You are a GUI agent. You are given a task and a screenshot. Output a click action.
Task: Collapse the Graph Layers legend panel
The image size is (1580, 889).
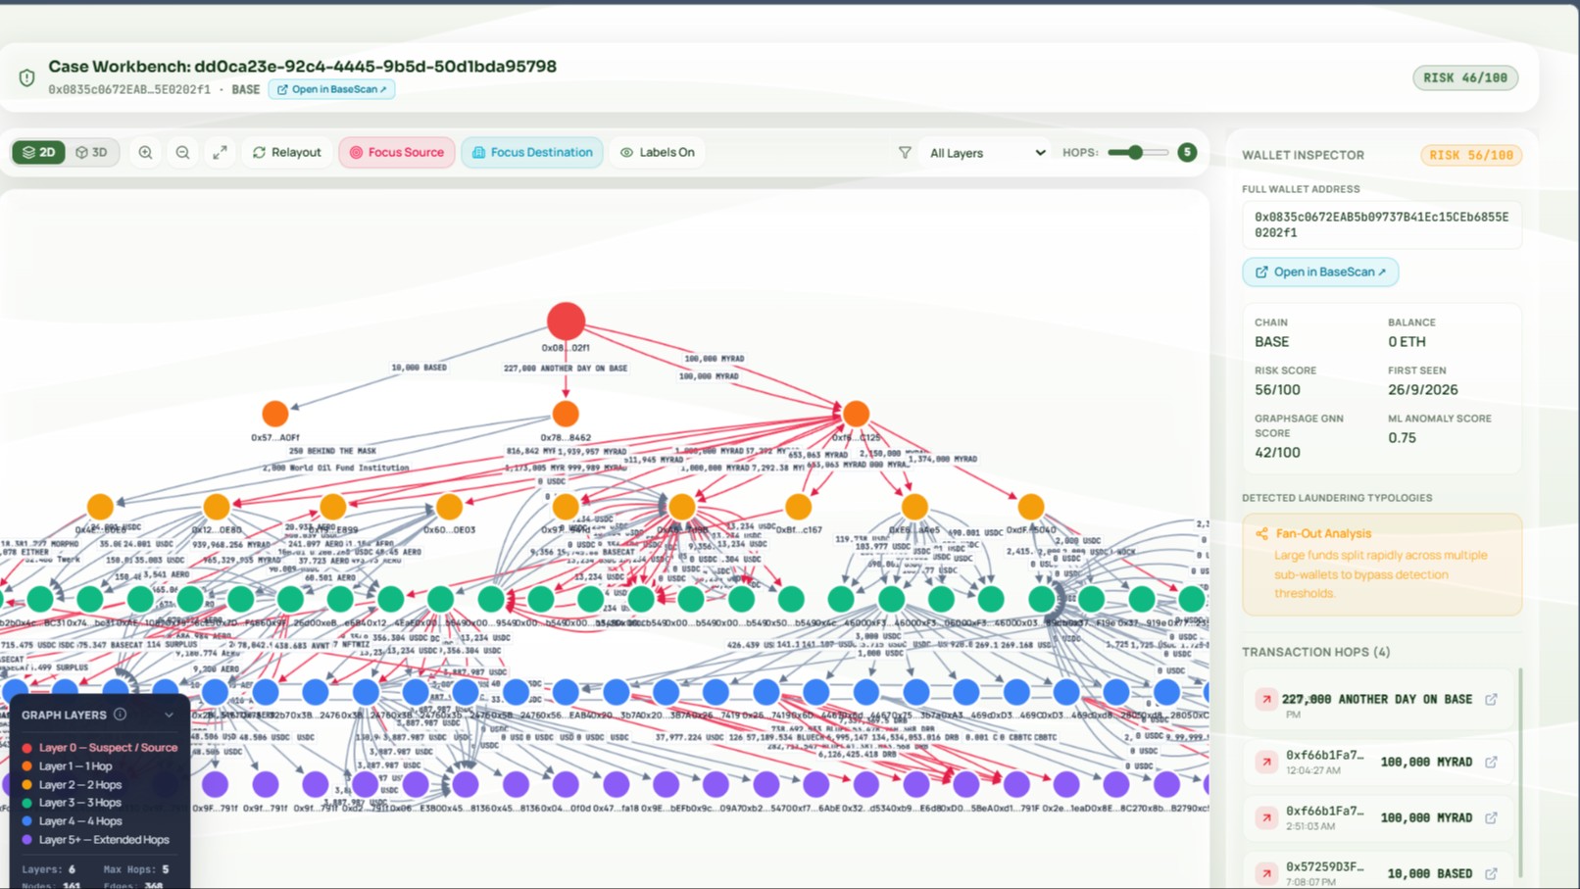[x=169, y=716]
